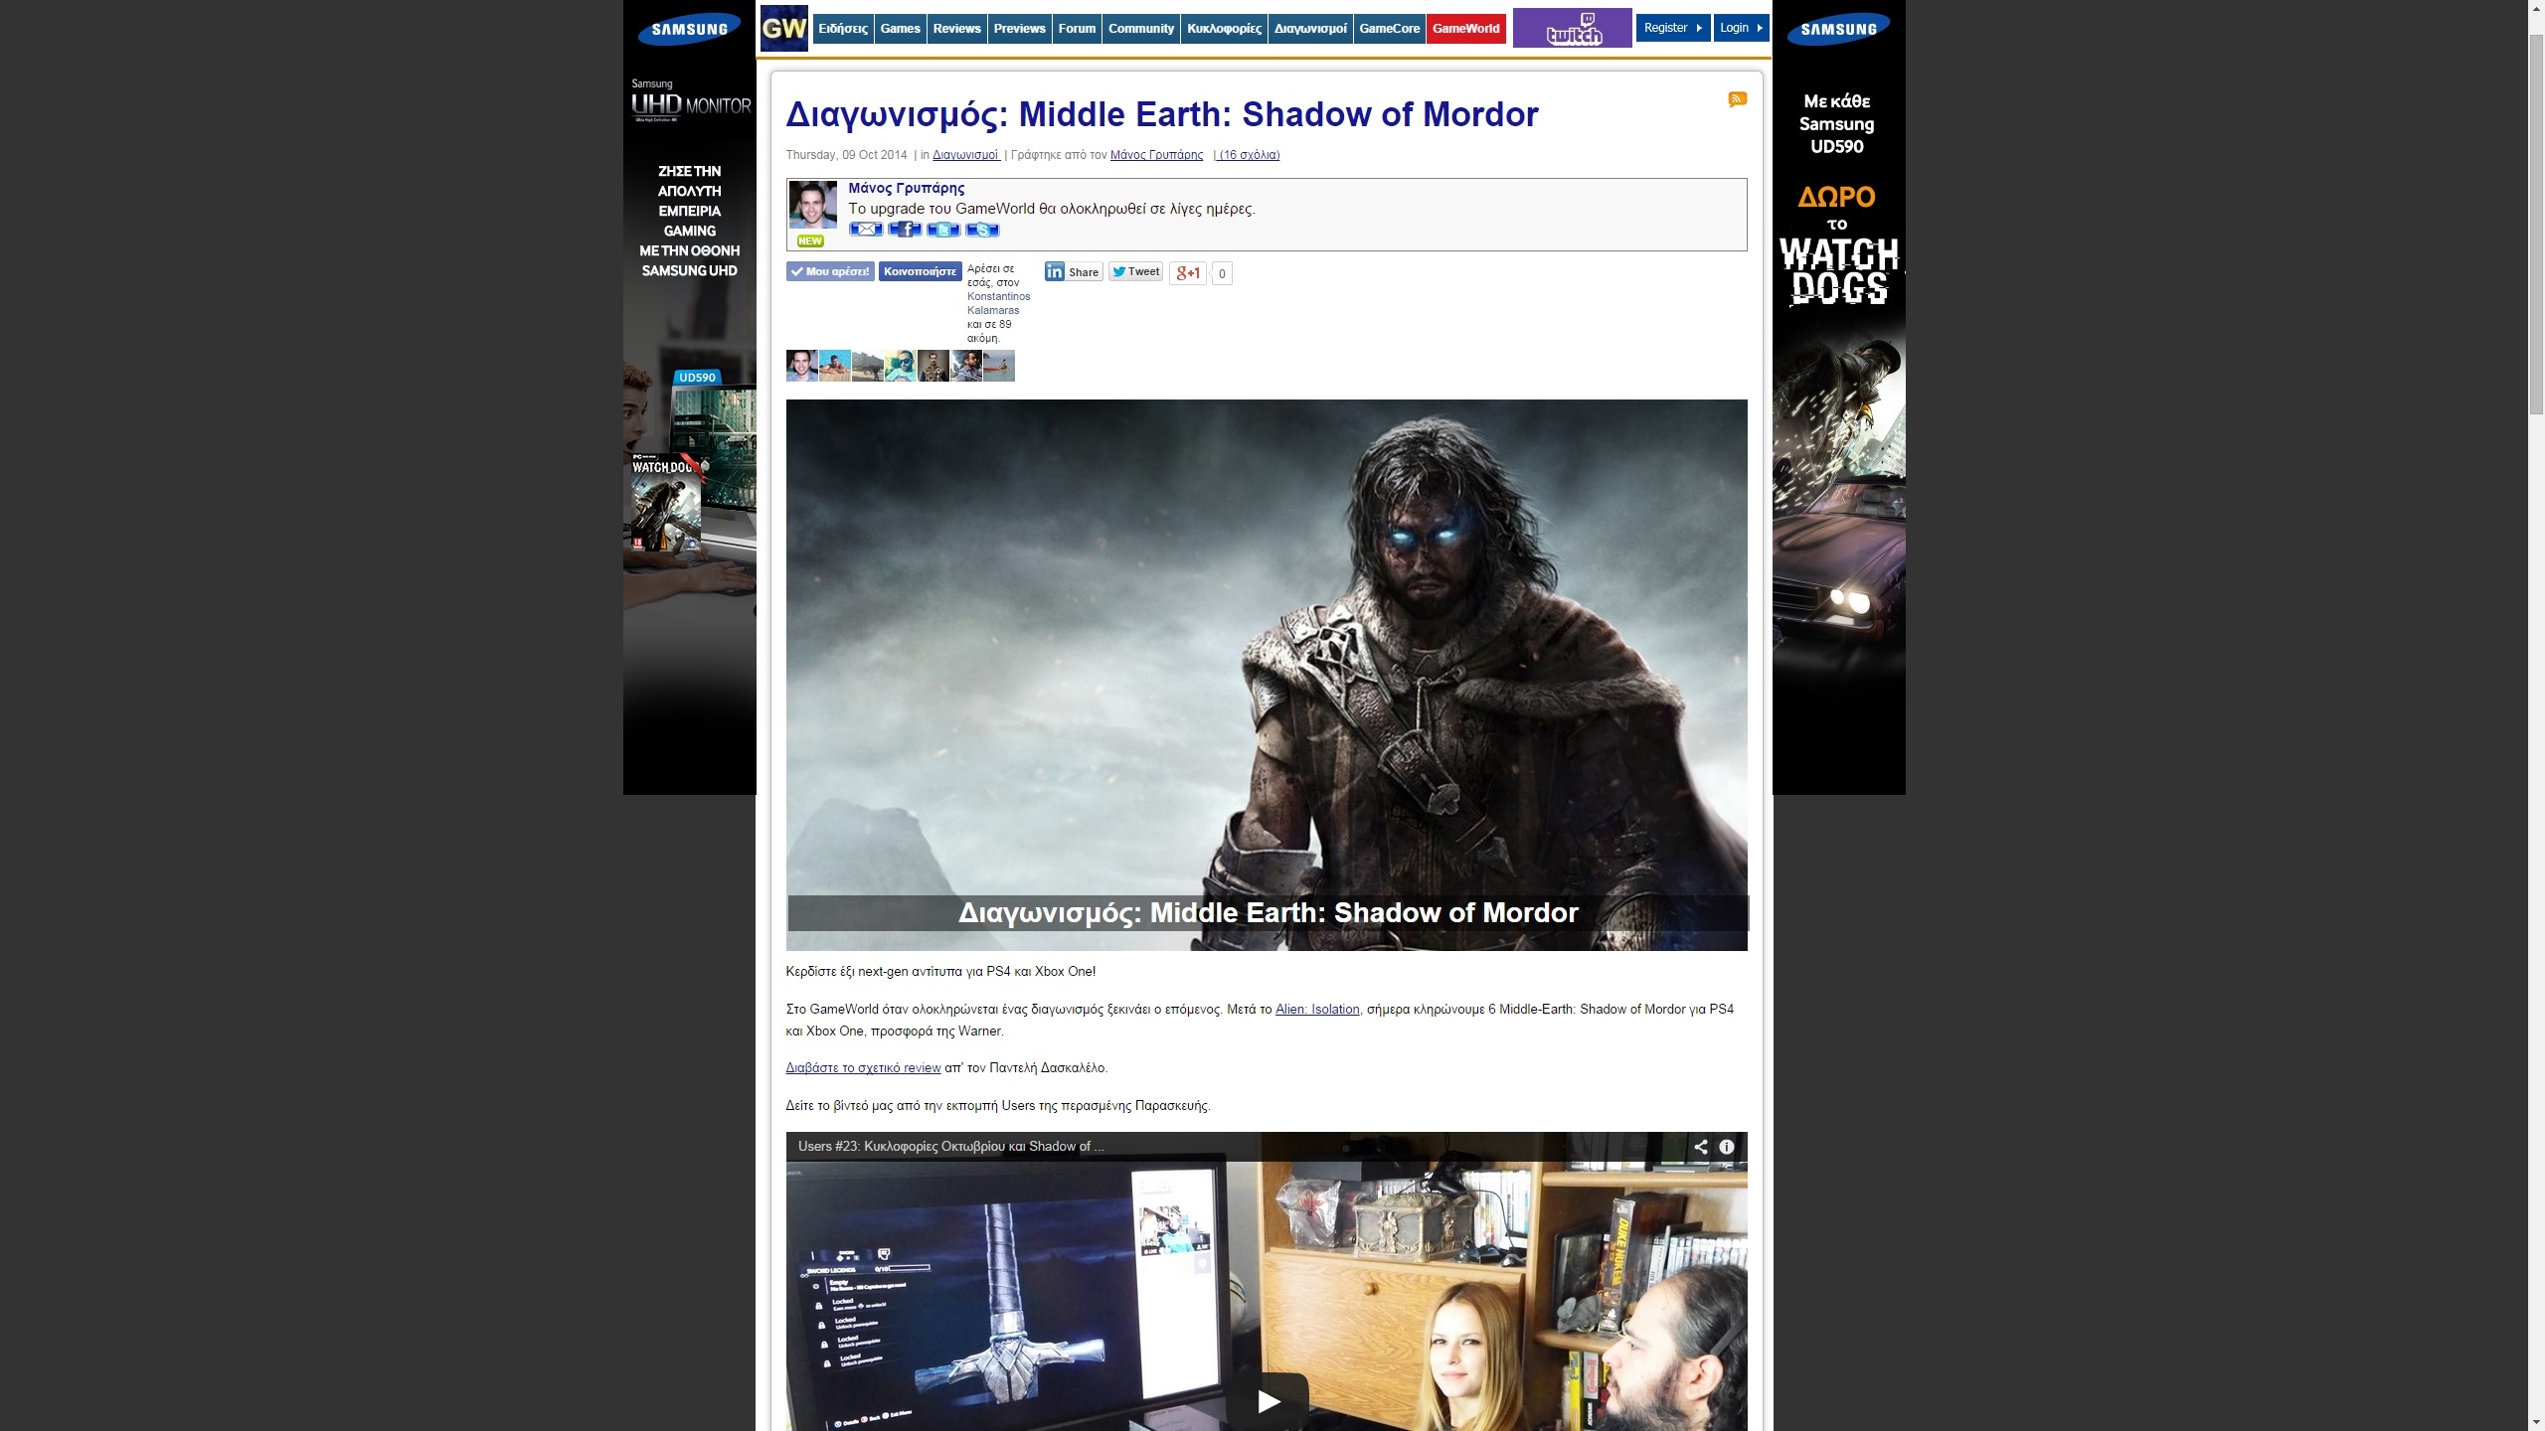Toggle the Facebook 'Μου αρέσει!' like button
The height and width of the screenshot is (1431, 2545).
(x=830, y=271)
